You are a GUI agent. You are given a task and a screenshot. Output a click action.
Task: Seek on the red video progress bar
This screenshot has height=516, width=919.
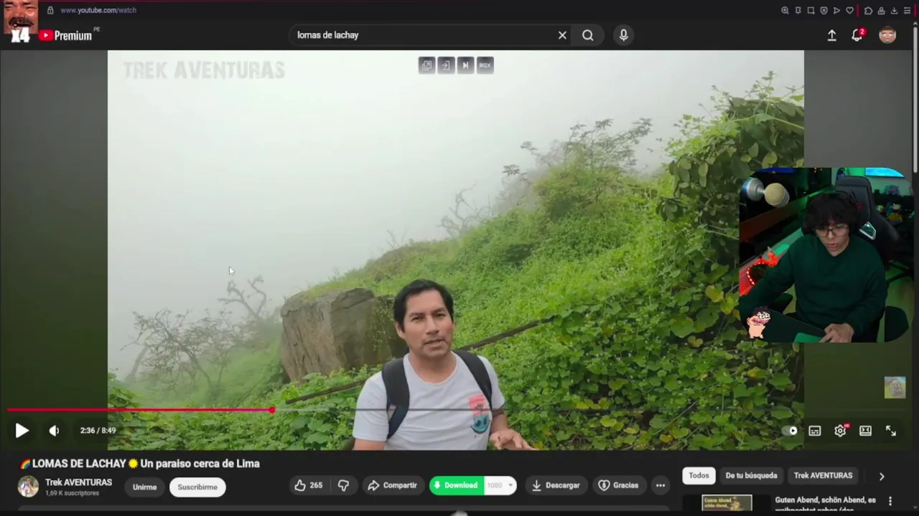click(140, 410)
